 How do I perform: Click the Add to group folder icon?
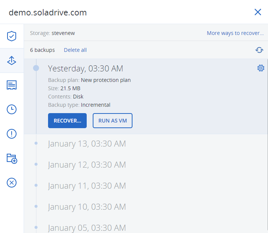point(12,159)
